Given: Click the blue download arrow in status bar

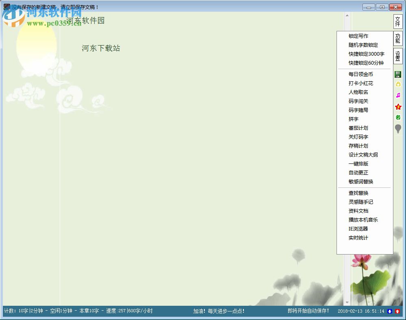Looking at the screenshot, I should (390, 311).
